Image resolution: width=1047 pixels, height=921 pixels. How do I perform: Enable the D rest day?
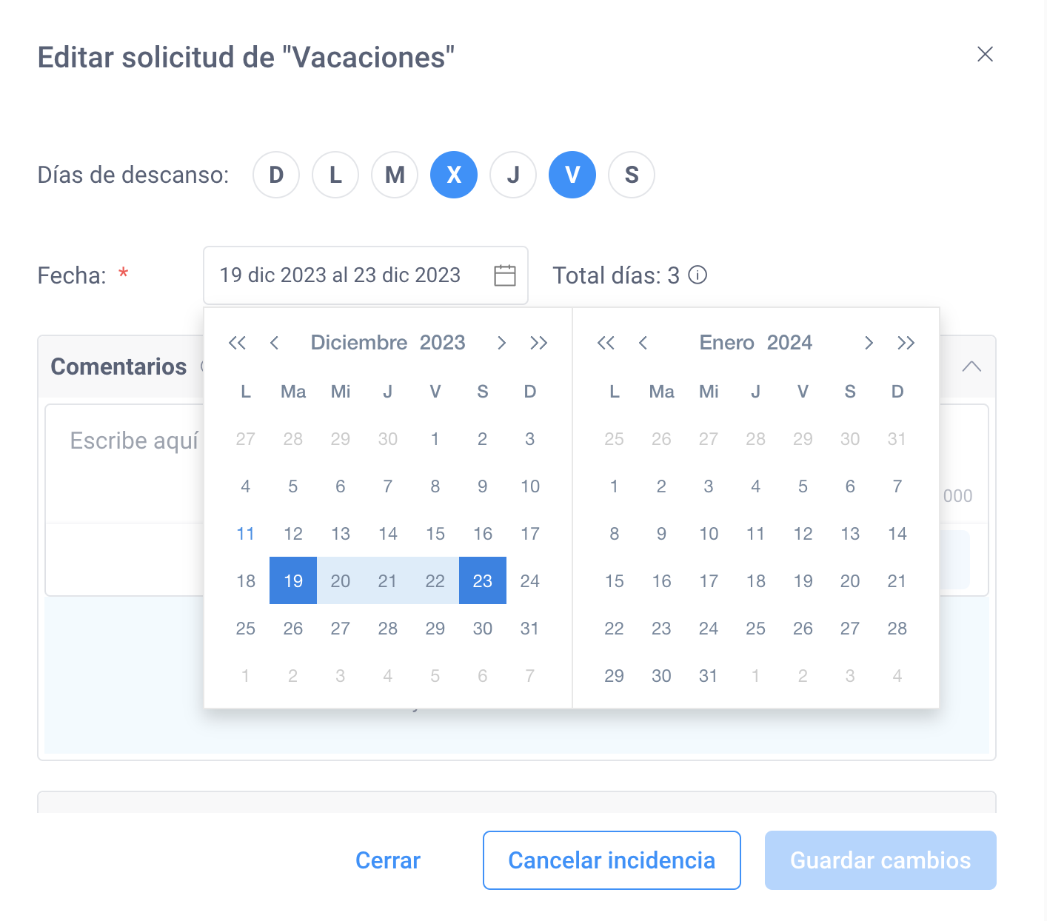pyautogui.click(x=276, y=175)
